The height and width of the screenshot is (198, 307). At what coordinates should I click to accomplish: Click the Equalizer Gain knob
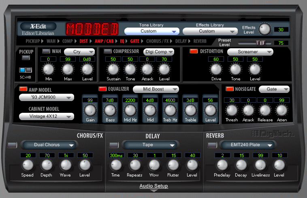point(90,110)
